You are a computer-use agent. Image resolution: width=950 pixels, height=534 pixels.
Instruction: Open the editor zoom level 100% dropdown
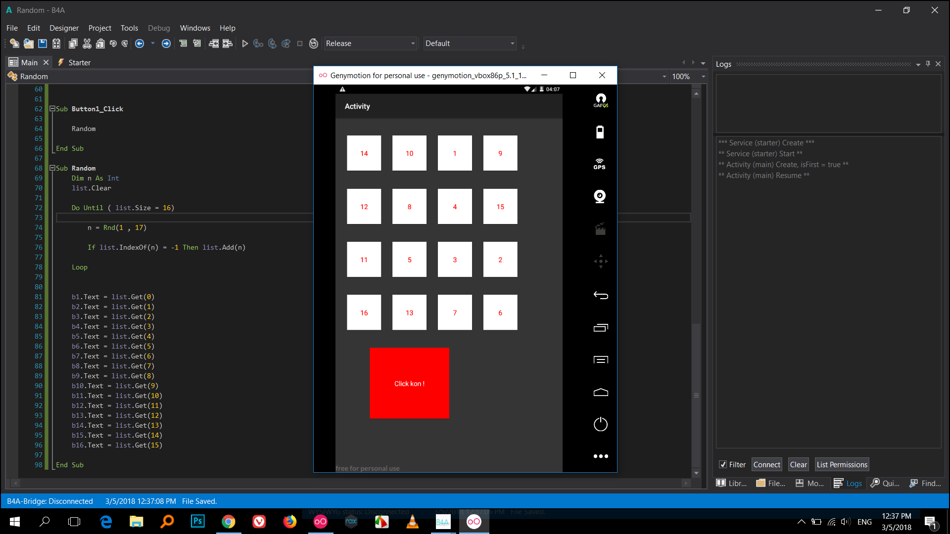pyautogui.click(x=703, y=76)
